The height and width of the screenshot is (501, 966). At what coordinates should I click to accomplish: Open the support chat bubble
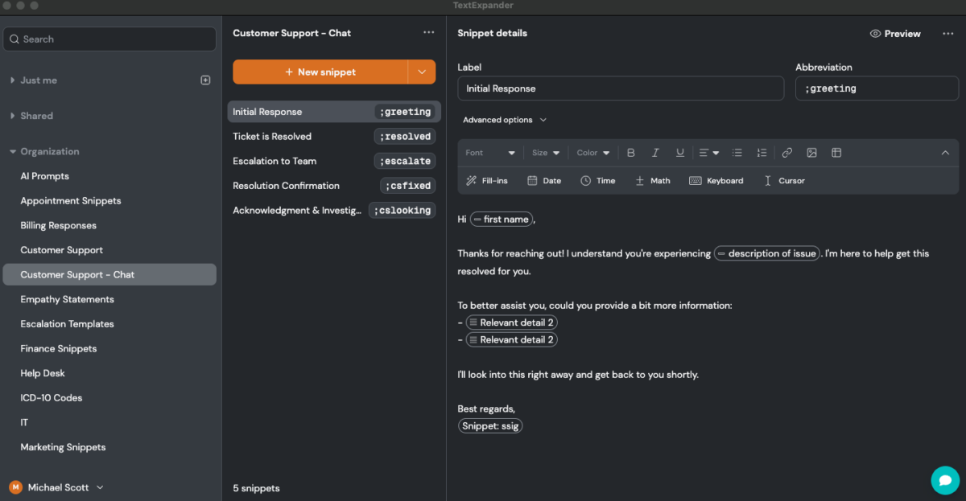(x=945, y=480)
